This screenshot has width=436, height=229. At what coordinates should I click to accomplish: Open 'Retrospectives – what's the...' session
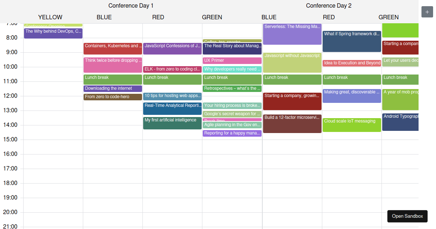click(232, 88)
